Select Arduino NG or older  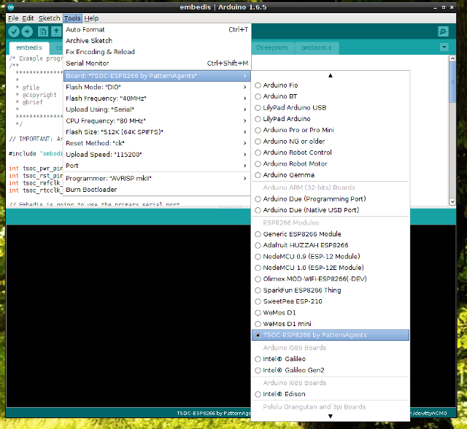[x=331, y=142]
